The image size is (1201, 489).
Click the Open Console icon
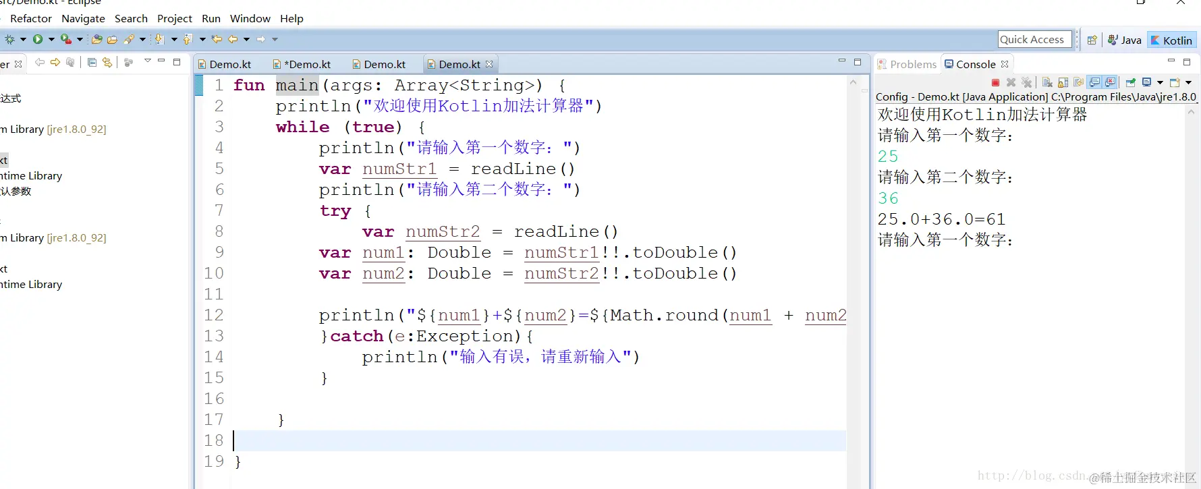point(1175,82)
